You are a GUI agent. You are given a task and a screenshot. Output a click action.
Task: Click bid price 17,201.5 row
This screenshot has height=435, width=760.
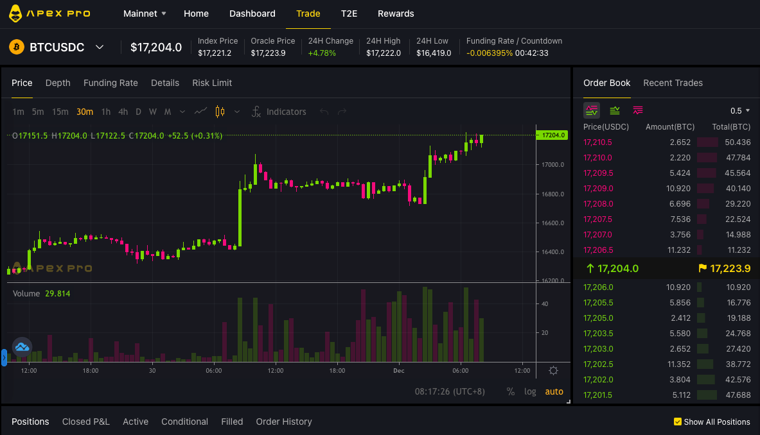667,395
